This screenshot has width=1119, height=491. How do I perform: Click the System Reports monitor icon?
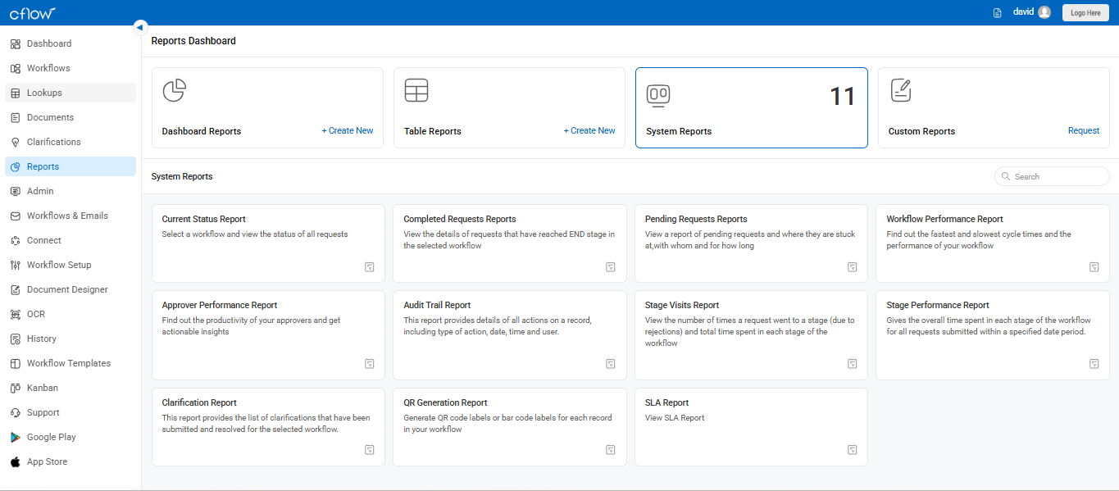(x=658, y=96)
